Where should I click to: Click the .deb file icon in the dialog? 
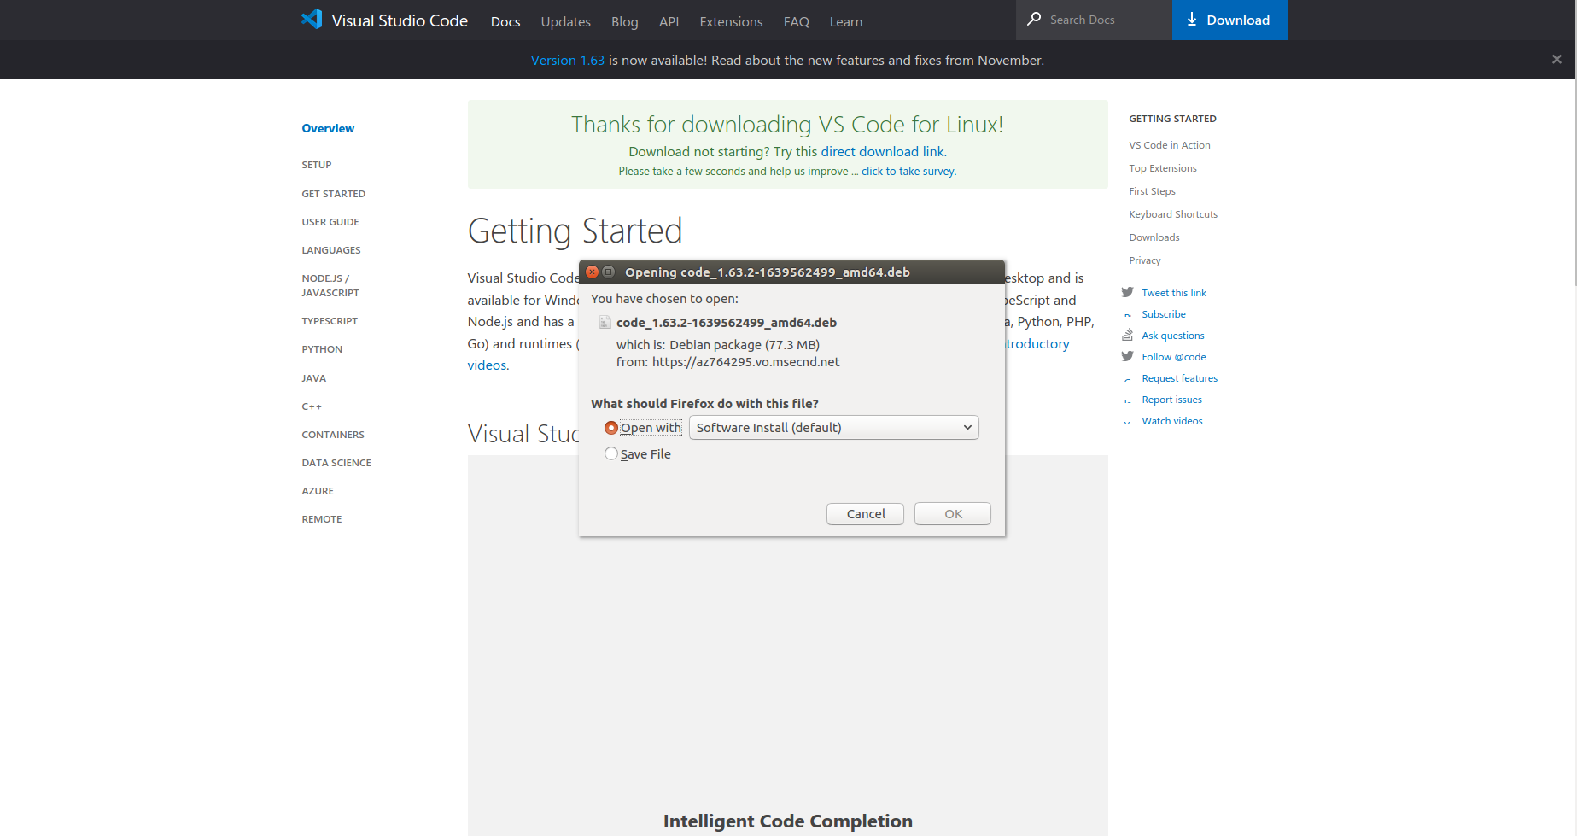tap(605, 322)
